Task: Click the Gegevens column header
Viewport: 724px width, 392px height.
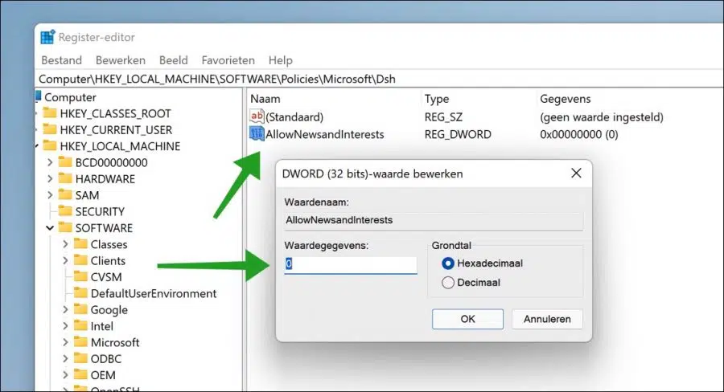Action: pos(566,99)
